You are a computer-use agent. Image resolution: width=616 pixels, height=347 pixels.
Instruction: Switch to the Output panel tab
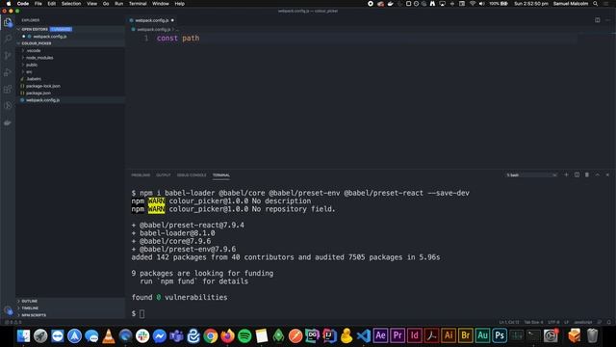(x=164, y=175)
